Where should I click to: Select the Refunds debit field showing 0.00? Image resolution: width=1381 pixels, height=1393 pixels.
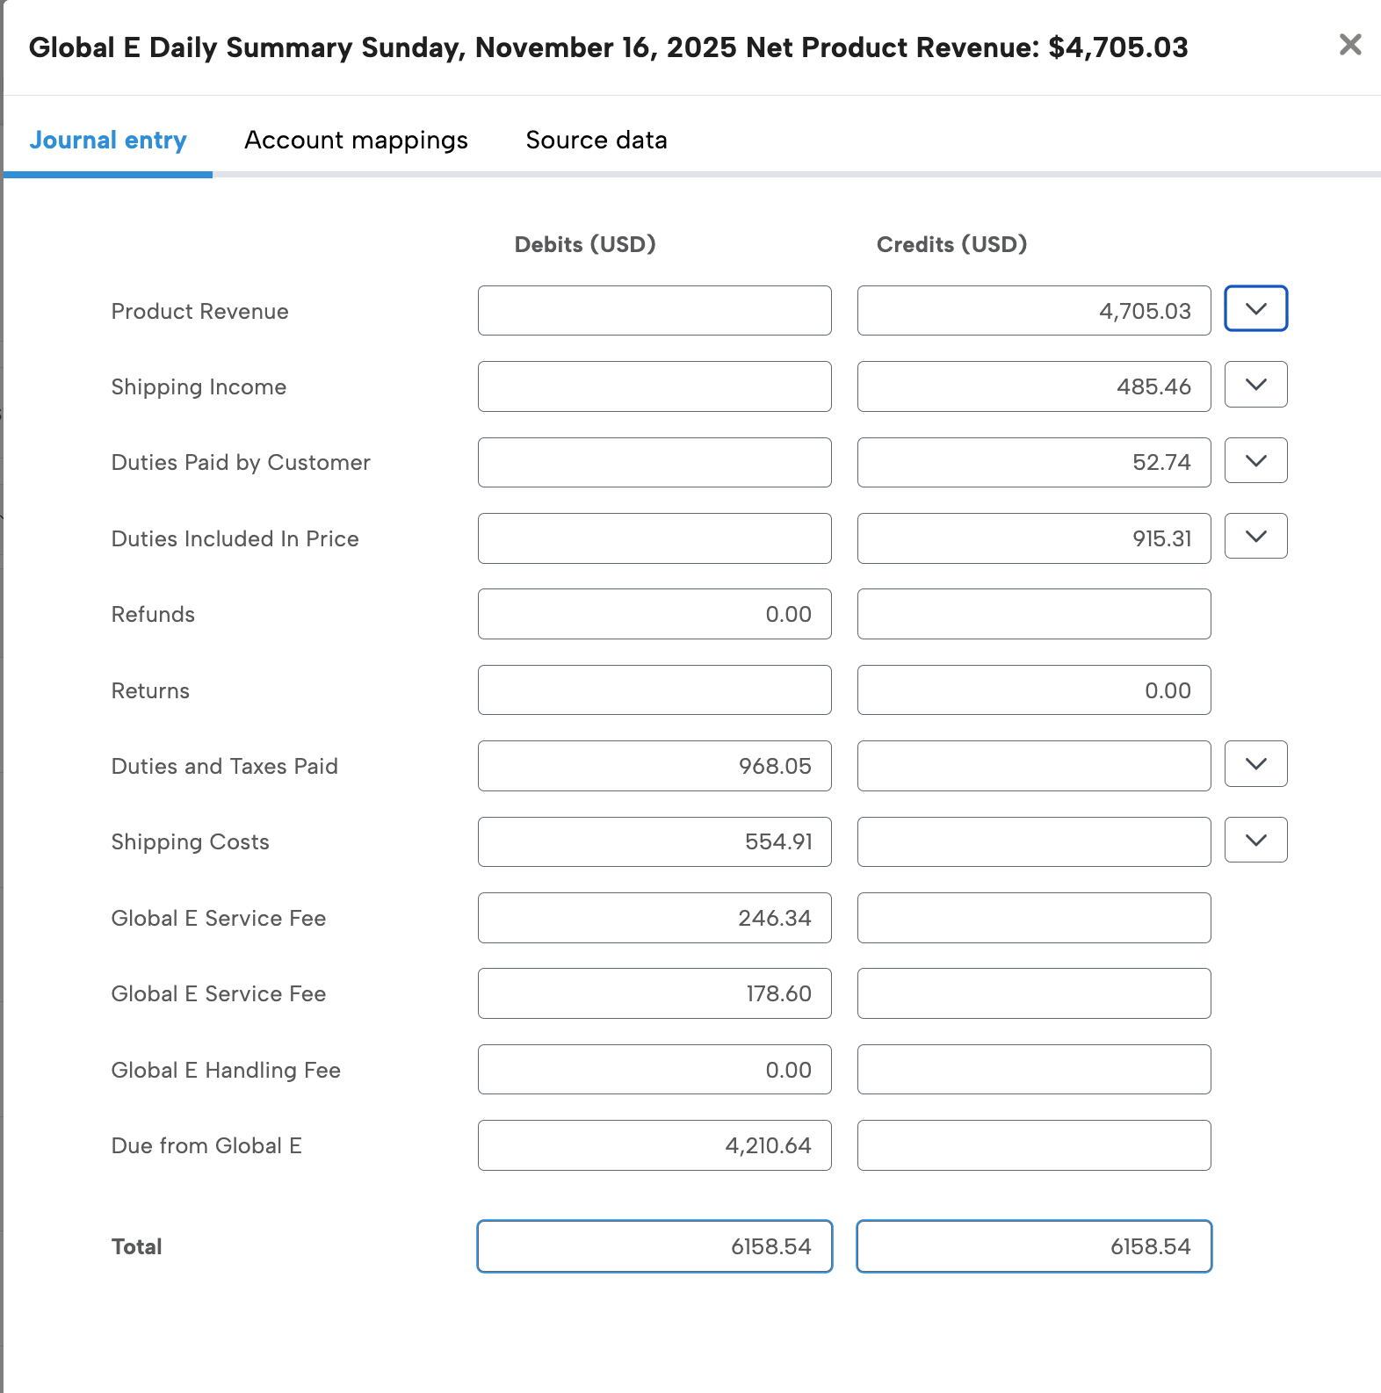[x=654, y=614]
